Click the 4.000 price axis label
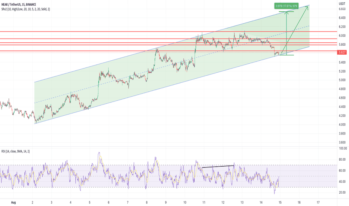The width and height of the screenshot is (349, 206). 342,125
